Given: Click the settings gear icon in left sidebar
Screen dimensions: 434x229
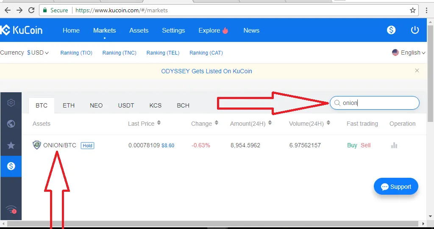Looking at the screenshot, I should [11, 103].
